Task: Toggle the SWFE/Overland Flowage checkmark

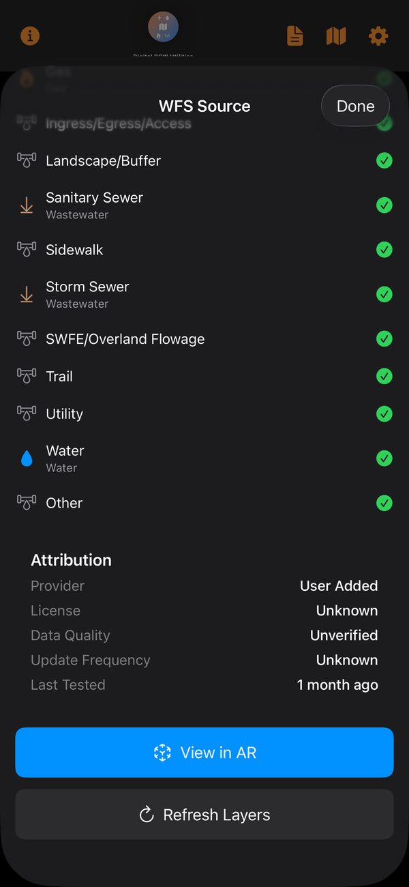Action: pos(384,338)
